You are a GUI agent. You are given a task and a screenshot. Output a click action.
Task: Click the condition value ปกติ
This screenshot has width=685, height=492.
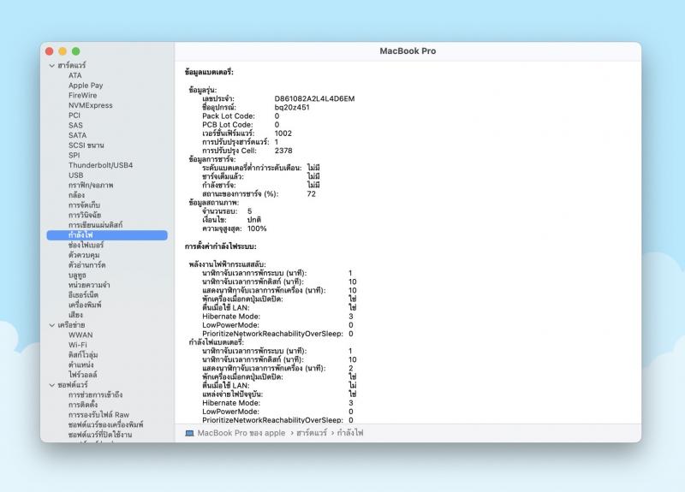pos(254,220)
